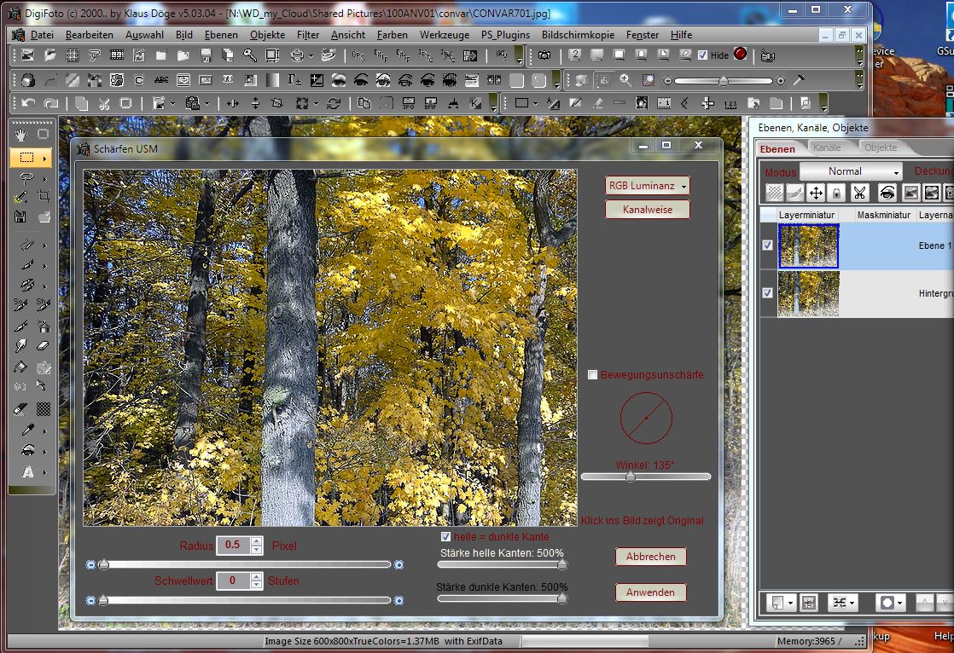Viewport: 954px width, 653px height.
Task: Open the Modus Normal dropdown
Action: 851,171
